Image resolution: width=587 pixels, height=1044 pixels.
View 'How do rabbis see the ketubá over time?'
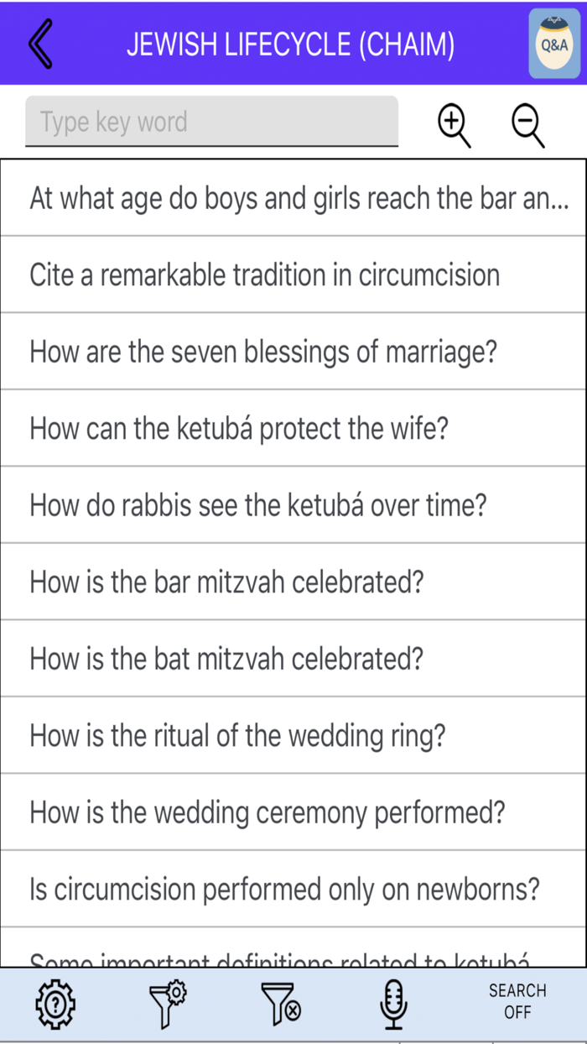[x=293, y=505]
